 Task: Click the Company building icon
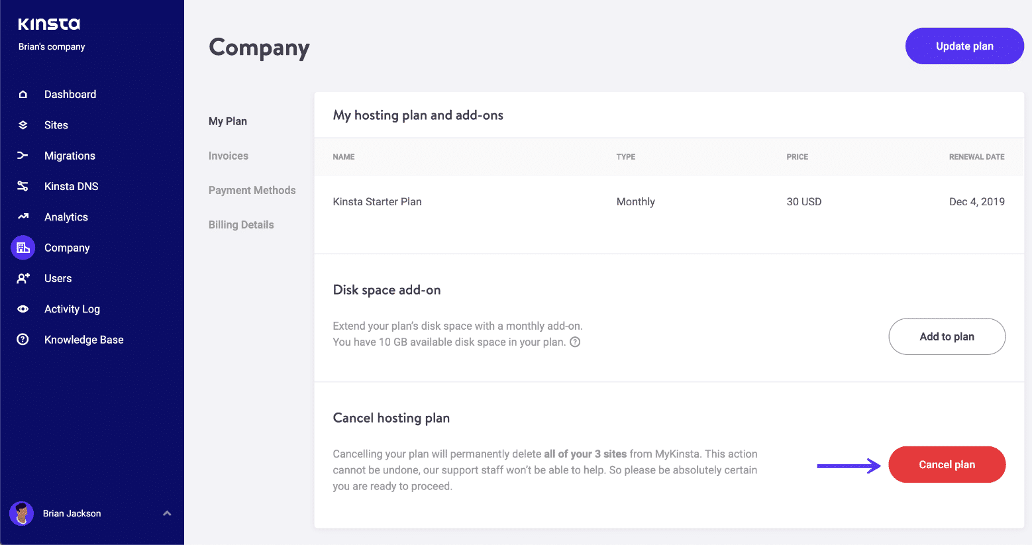point(23,248)
